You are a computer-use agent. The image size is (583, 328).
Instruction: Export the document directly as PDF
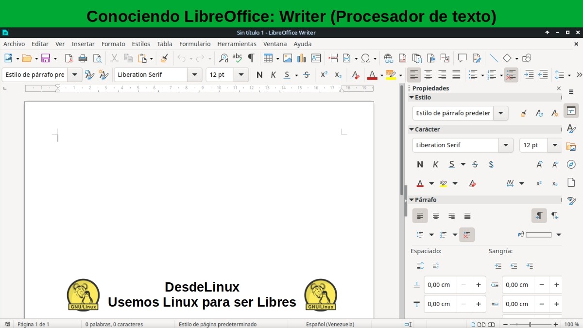click(69, 58)
